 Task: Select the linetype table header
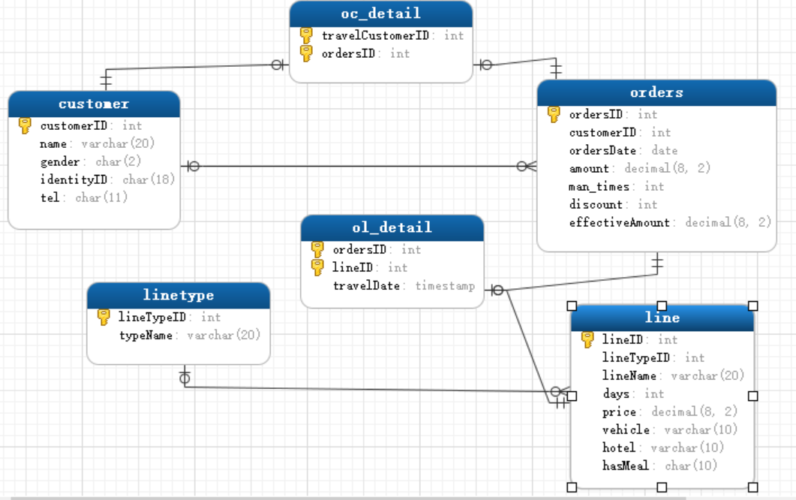(179, 296)
